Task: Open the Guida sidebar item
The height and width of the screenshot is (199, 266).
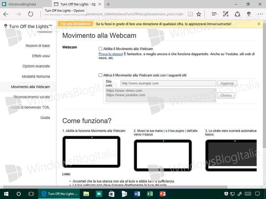Action: [45, 118]
